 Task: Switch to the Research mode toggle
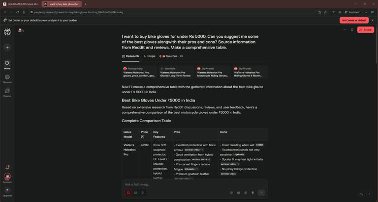[135, 193]
